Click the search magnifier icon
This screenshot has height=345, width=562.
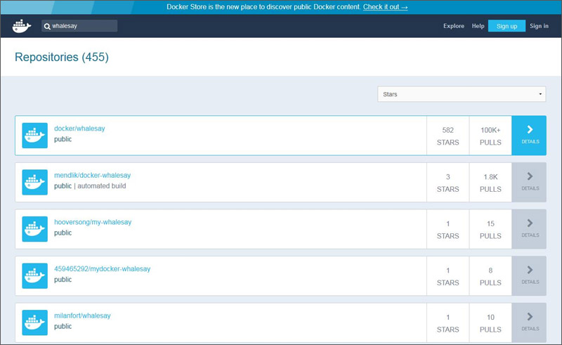47,26
